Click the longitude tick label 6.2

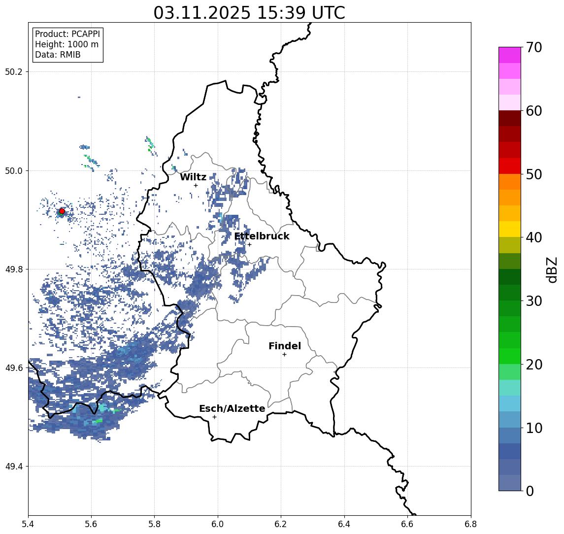click(x=281, y=524)
